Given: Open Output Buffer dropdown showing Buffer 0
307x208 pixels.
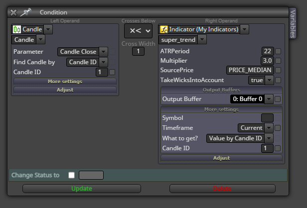Looking at the screenshot, I should pos(251,99).
